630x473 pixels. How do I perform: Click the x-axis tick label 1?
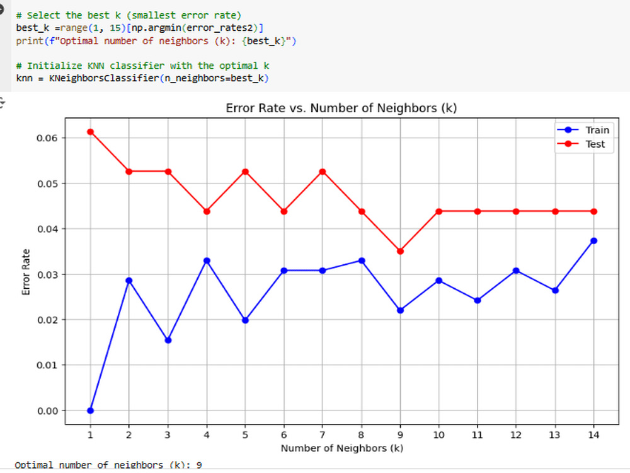(x=90, y=435)
